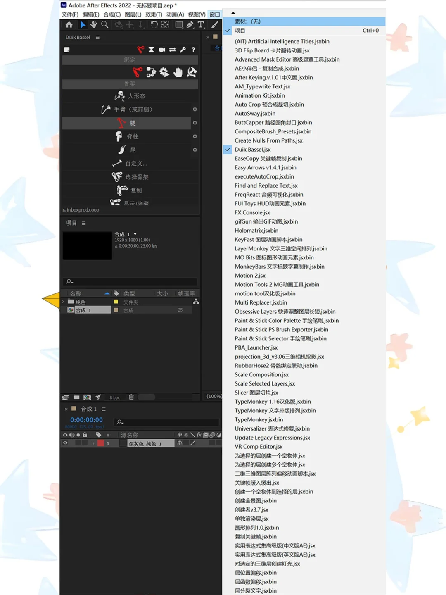
Task: Select the Hand tool
Action: 94,25
